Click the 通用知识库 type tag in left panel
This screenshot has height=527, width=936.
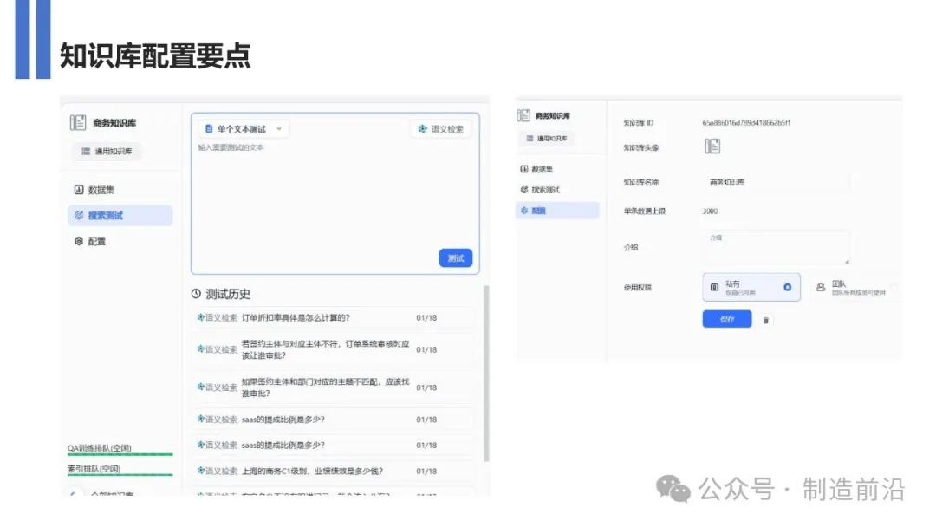tap(107, 152)
